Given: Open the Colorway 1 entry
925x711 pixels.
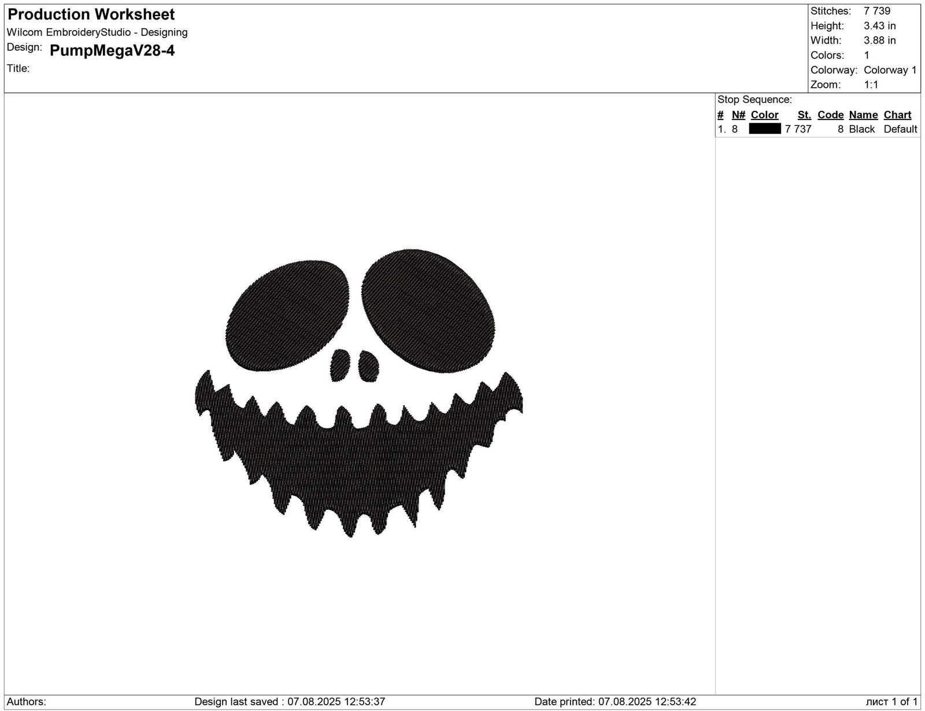Looking at the screenshot, I should pyautogui.click(x=891, y=69).
